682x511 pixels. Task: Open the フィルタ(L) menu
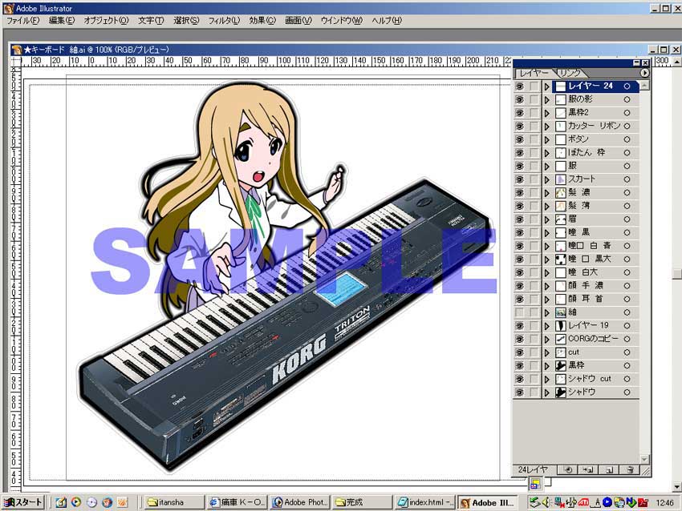(x=224, y=20)
